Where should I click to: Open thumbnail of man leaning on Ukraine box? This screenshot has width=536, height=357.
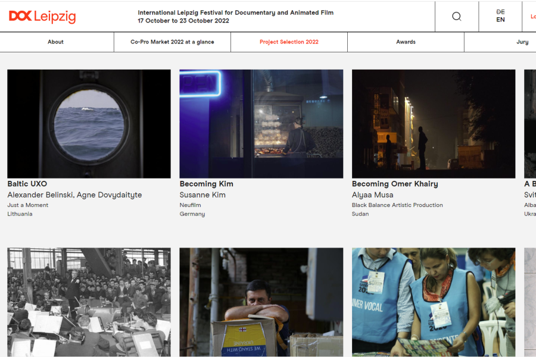pos(261,302)
